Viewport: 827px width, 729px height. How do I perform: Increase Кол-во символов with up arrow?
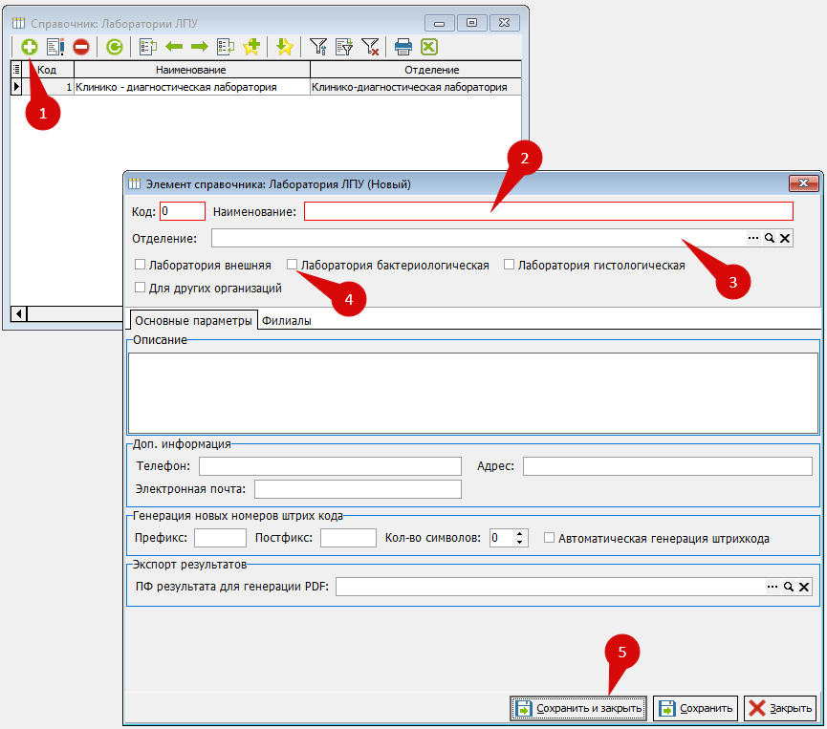tap(520, 534)
